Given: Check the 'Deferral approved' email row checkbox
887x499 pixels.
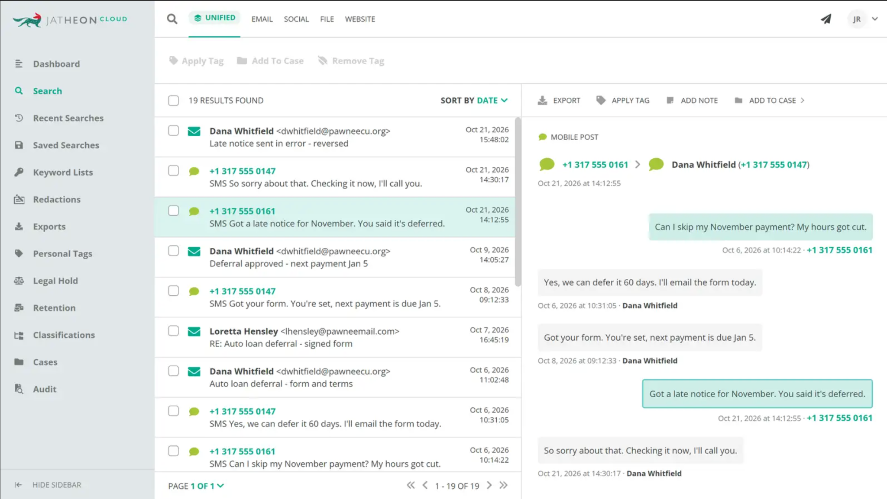Looking at the screenshot, I should (x=173, y=251).
